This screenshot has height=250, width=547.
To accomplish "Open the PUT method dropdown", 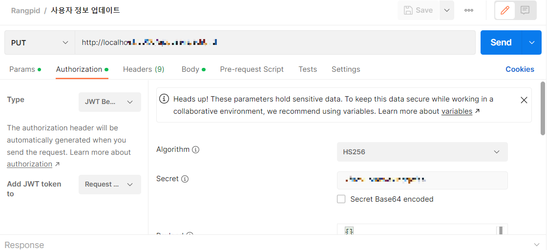I will click(x=40, y=42).
